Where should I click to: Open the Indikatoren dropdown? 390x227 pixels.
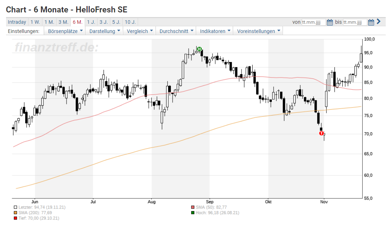click(x=215, y=31)
